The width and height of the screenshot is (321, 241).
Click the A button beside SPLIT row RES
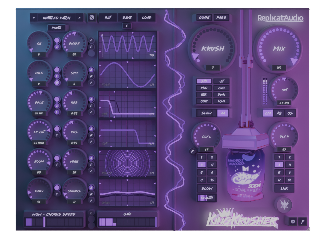pos(91,99)
